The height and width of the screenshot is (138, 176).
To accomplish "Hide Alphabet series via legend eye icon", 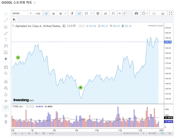I will (80, 26).
